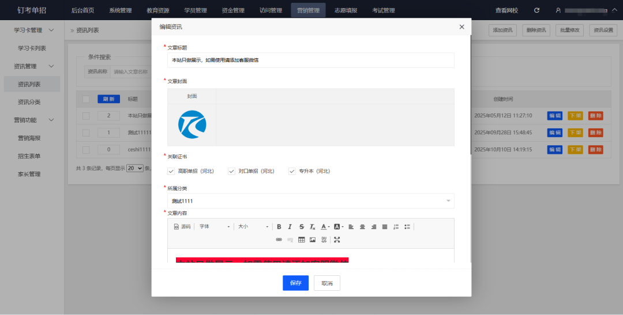
Task: Toggle the 专升本 (河北) checkbox
Action: coord(292,171)
